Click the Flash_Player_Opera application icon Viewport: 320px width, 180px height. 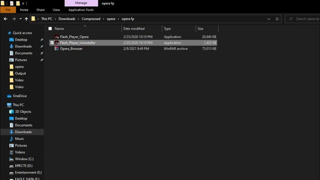pos(56,36)
